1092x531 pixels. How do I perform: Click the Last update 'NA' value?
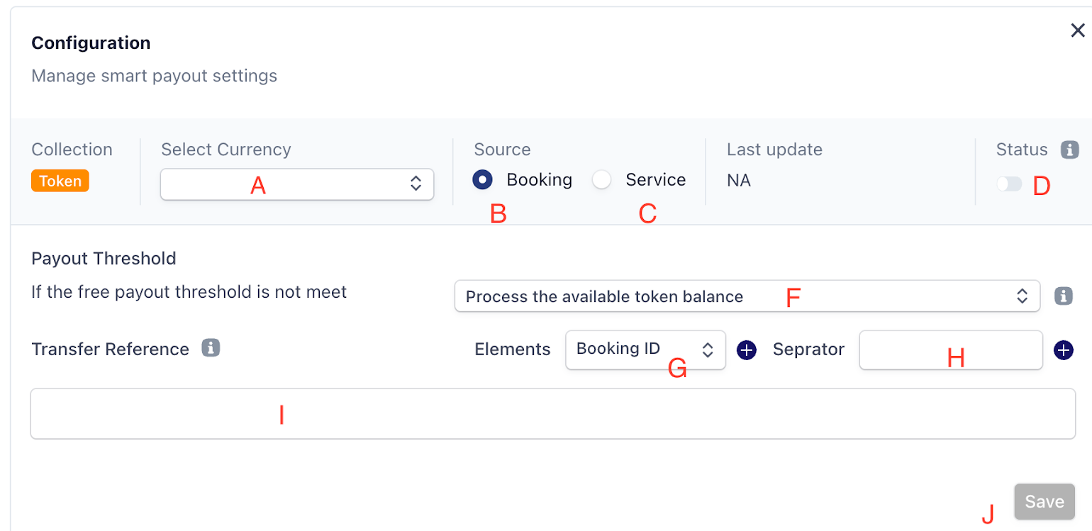[738, 180]
